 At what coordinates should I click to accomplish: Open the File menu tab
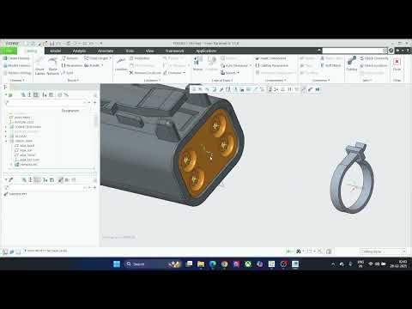coord(9,51)
